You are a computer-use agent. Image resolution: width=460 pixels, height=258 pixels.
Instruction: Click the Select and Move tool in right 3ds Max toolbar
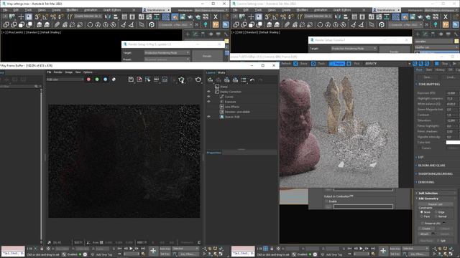click(251, 17)
